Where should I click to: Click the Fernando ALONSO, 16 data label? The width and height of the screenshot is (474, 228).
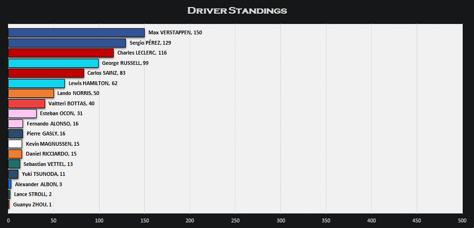[53, 124]
